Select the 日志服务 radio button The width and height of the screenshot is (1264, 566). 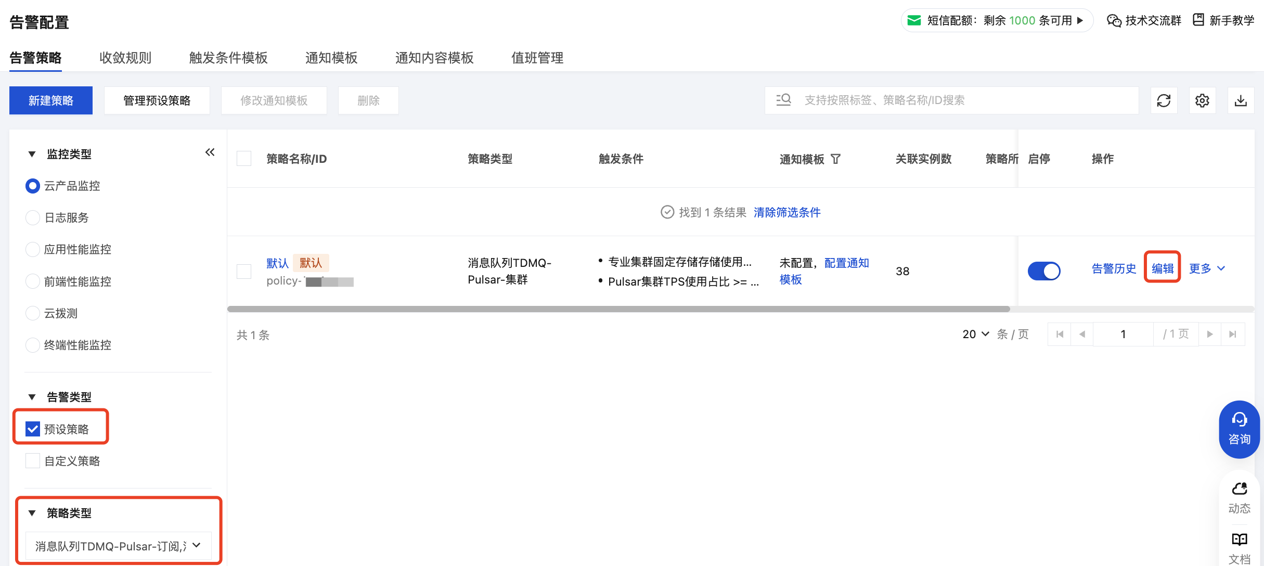[33, 217]
